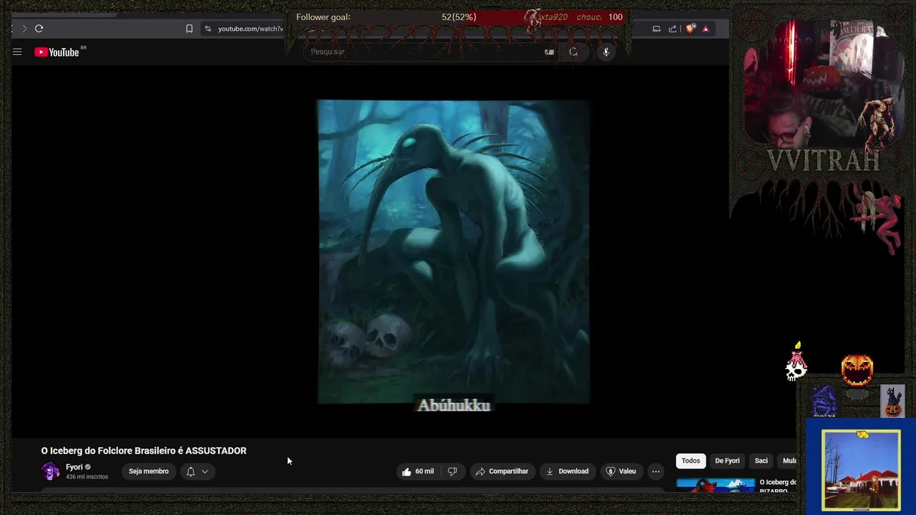Like the video with 60 mil

click(x=418, y=471)
